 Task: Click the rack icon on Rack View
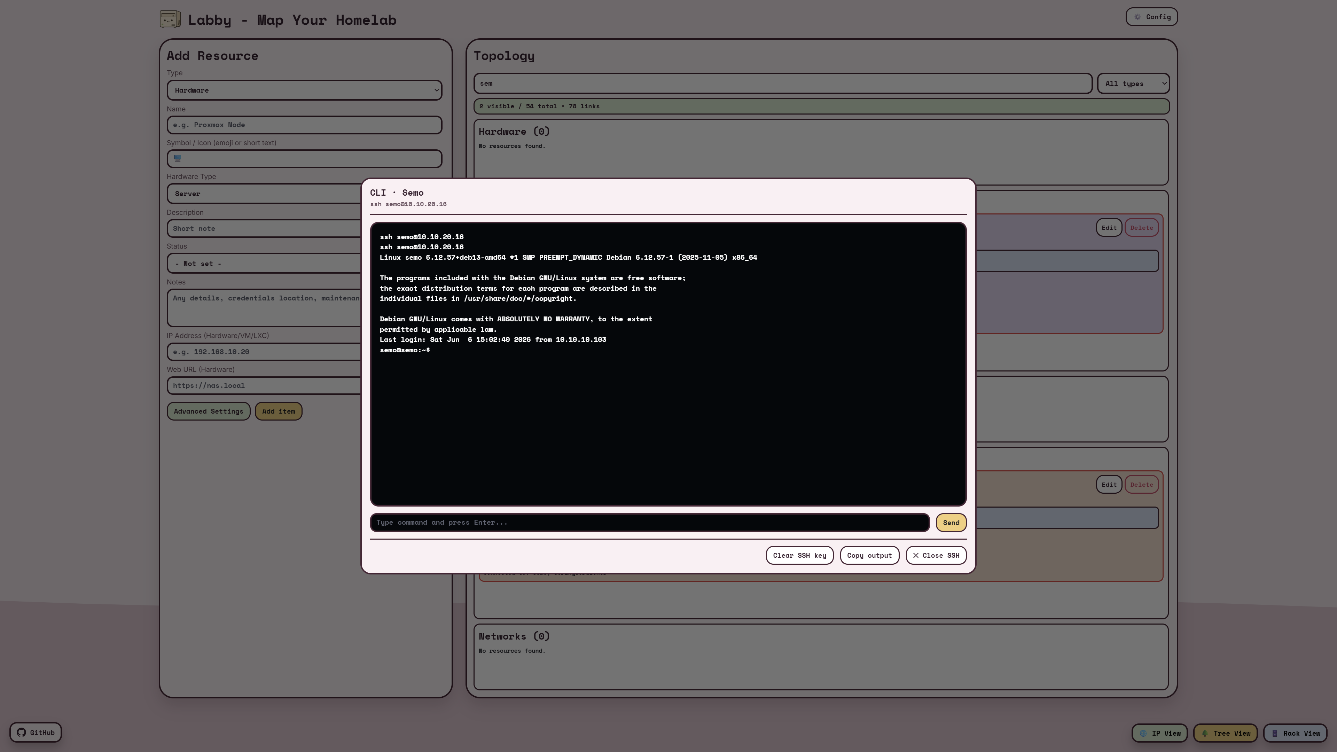click(x=1275, y=733)
